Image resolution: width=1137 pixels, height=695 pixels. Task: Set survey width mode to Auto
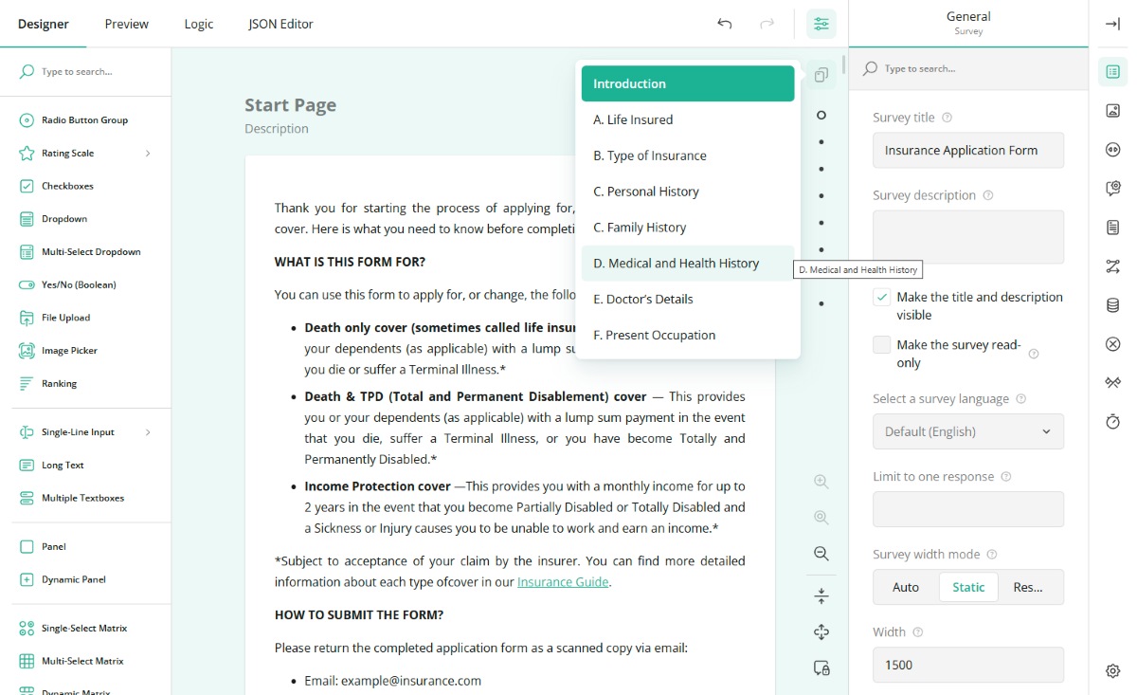pos(906,587)
